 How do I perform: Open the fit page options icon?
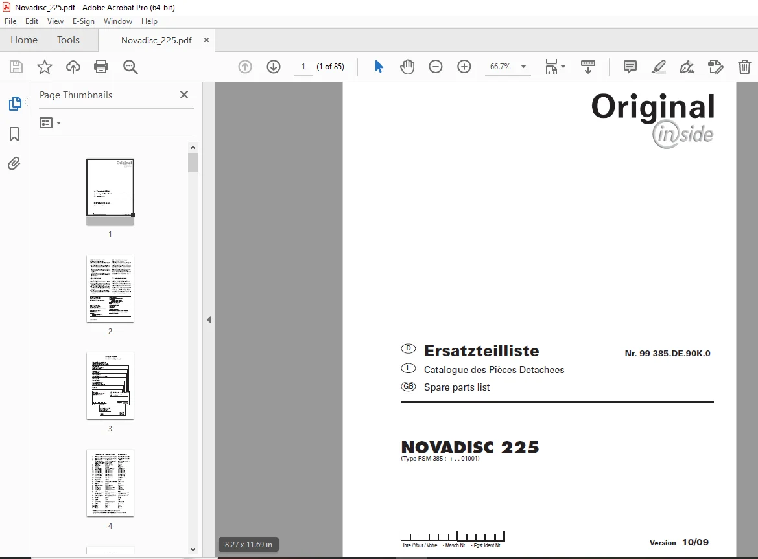tap(554, 67)
